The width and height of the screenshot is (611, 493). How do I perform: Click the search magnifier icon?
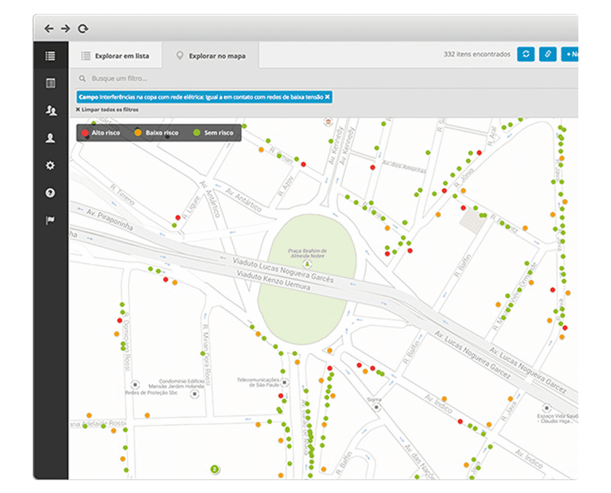82,78
